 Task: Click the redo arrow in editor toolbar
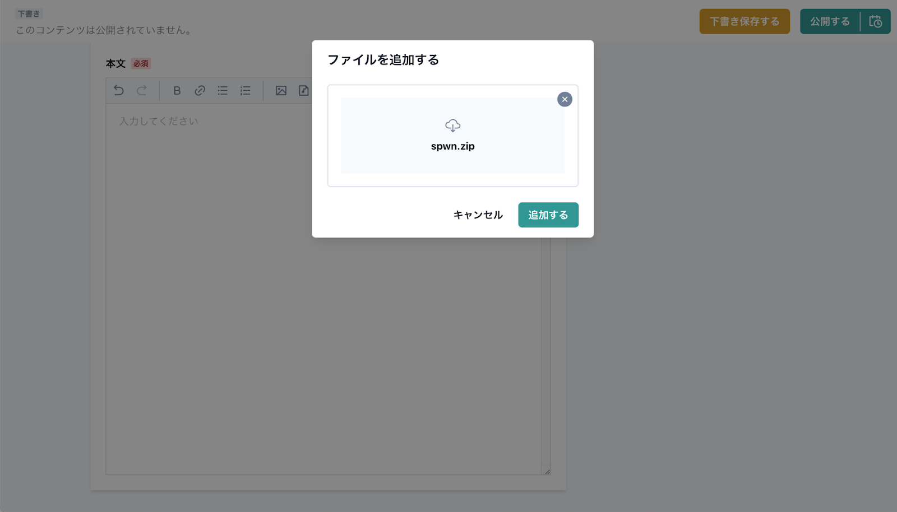pyautogui.click(x=142, y=90)
